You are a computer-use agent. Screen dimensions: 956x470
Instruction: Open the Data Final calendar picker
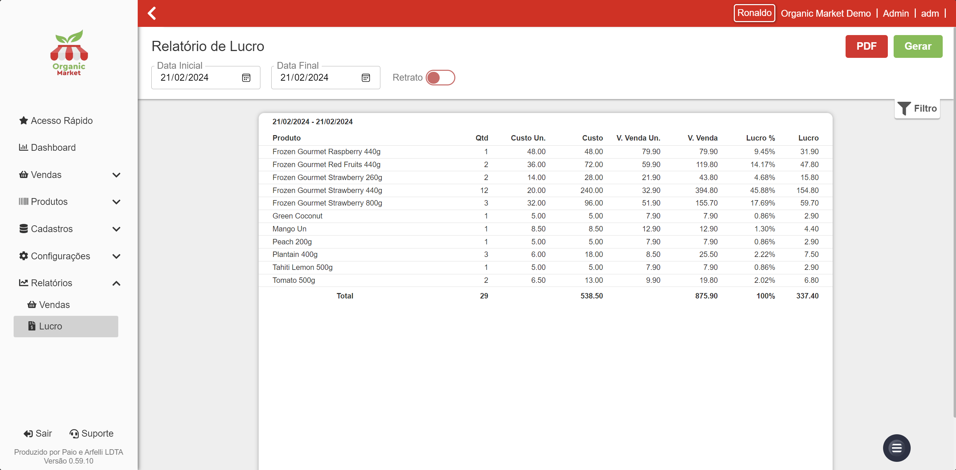[366, 77]
